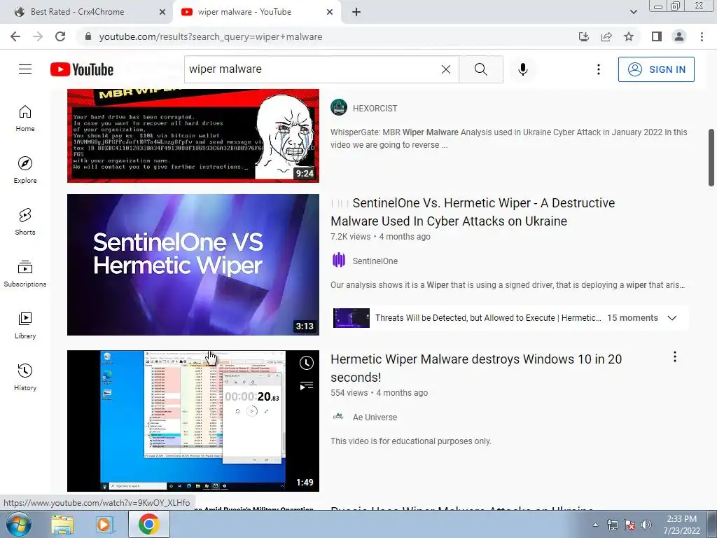Viewport: 717px width, 538px height.
Task: Open the WhisperGate MBR wiper video thumbnail
Action: [x=193, y=136]
